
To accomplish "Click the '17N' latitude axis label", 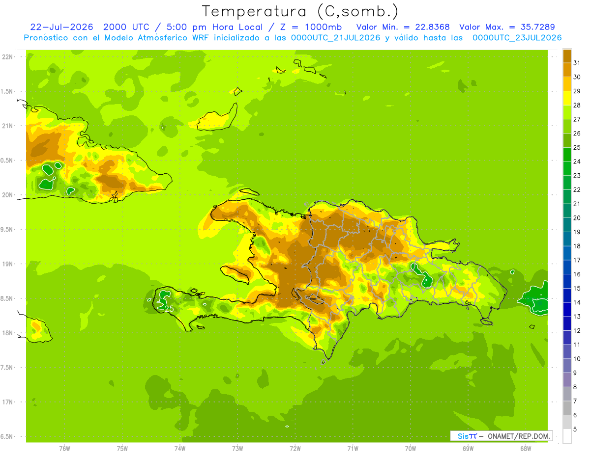I will pos(7,402).
